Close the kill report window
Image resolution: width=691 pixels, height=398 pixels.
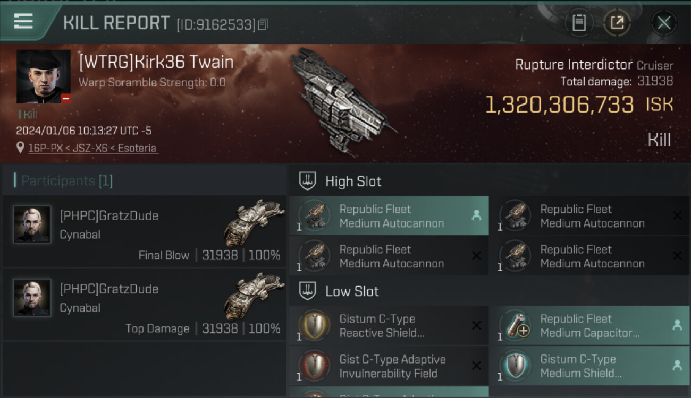point(663,23)
